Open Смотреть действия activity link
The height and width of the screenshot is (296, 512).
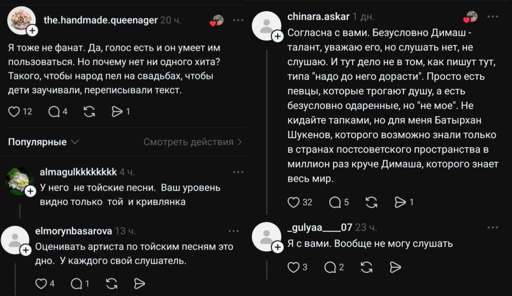pos(192,142)
